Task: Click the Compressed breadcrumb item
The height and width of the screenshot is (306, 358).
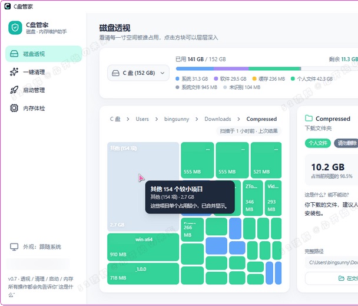Action: 261,119
